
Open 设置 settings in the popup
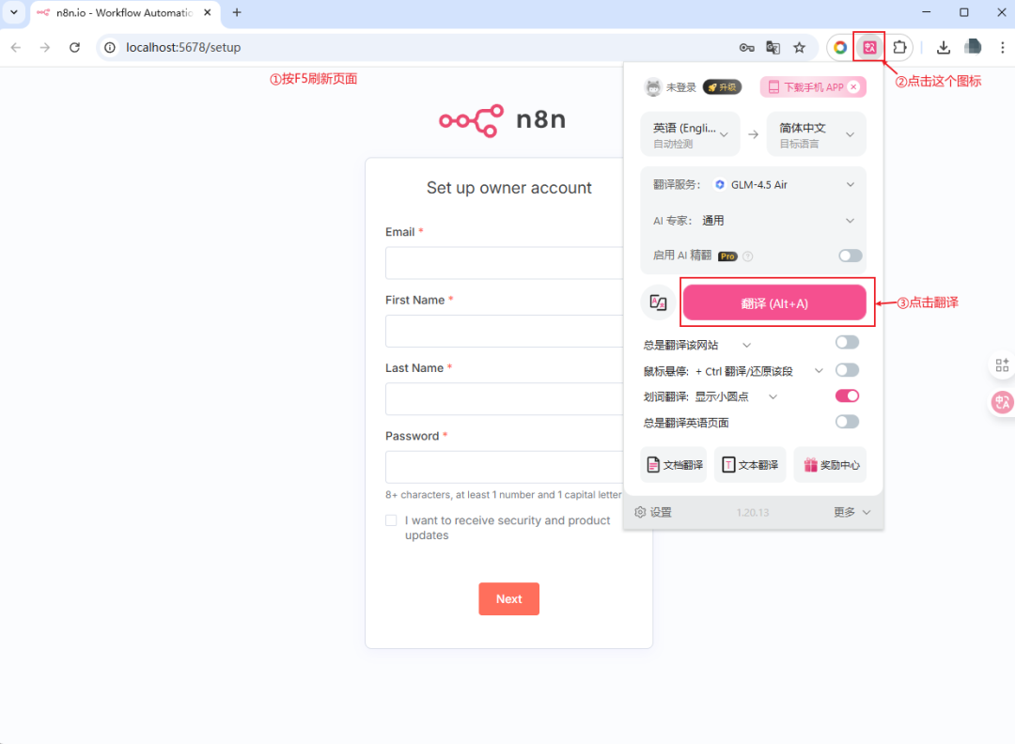click(x=652, y=512)
